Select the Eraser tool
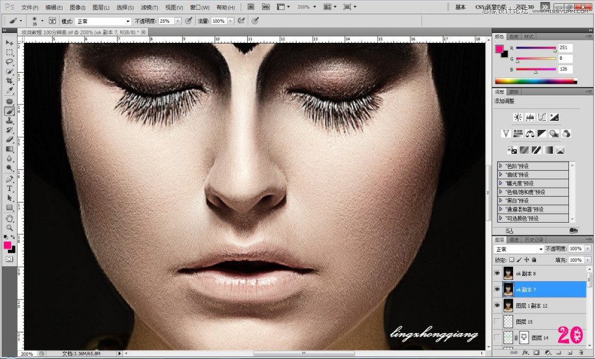 (x=9, y=140)
